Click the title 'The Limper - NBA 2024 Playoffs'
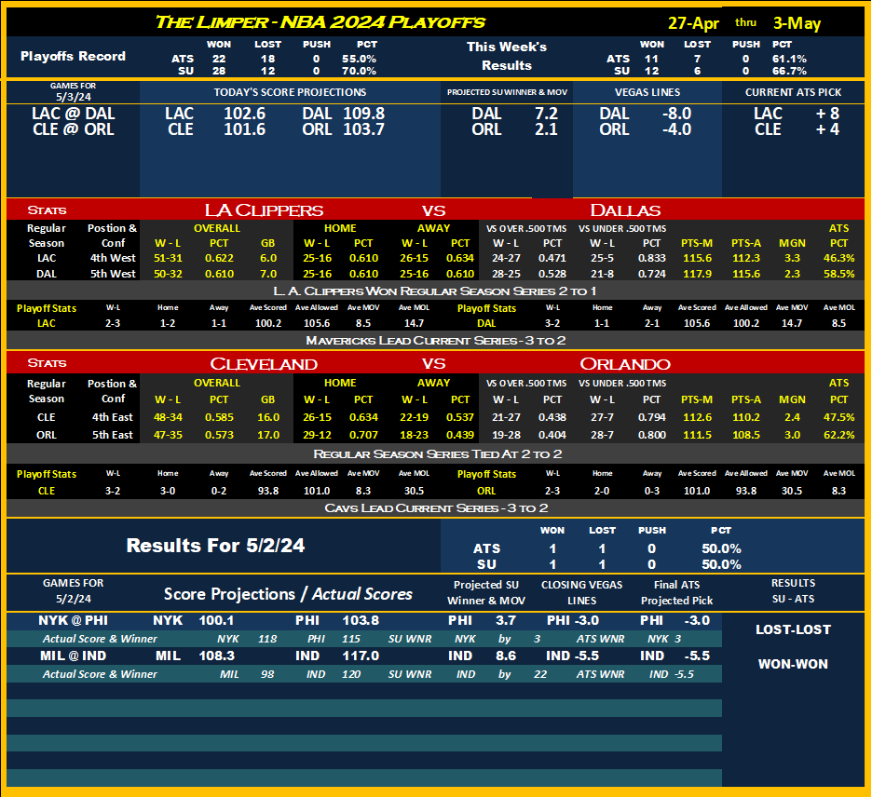 click(320, 22)
